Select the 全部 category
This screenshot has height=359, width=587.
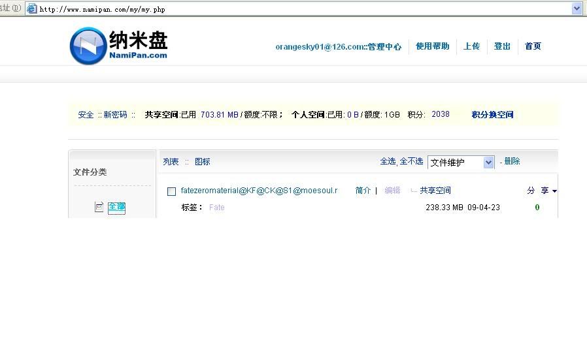point(116,207)
